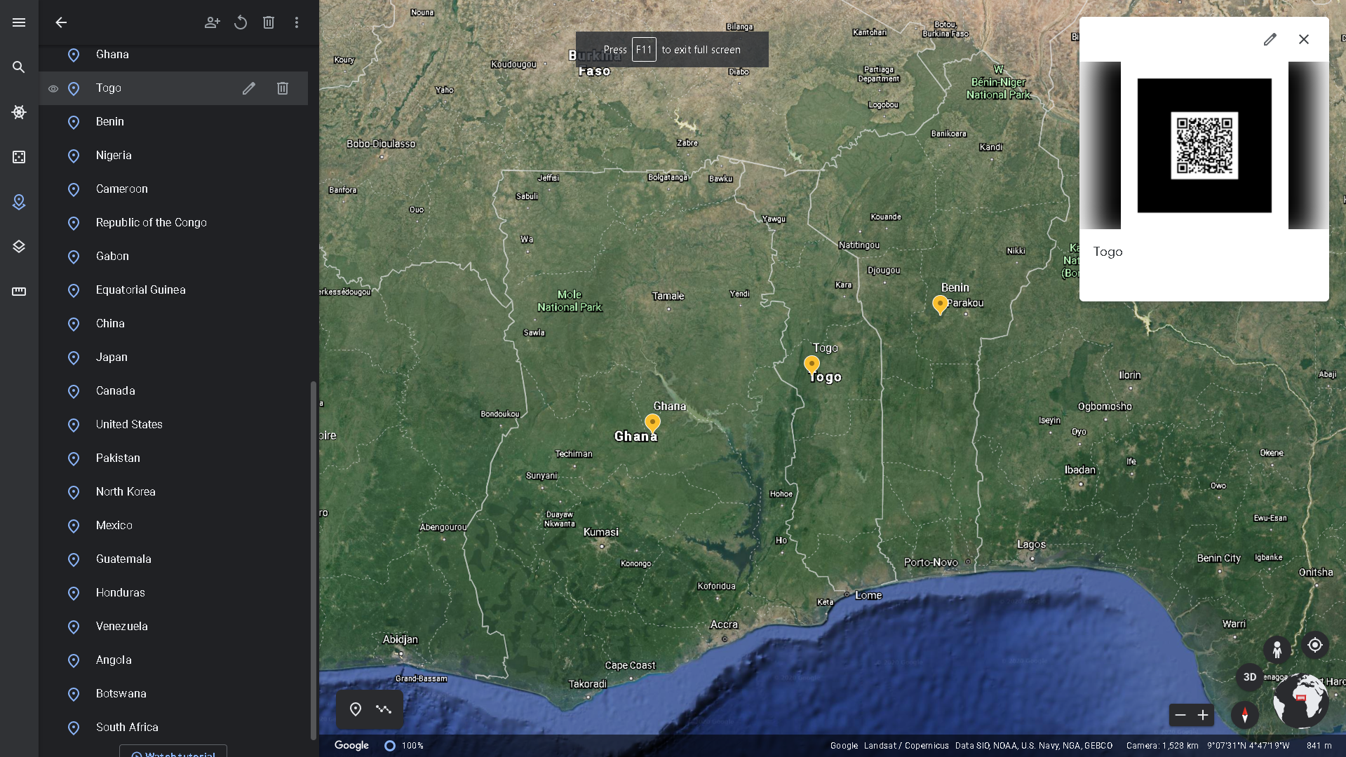Select Republic of the Congo item
Screen dimensions: 1346x757
[x=173, y=223]
